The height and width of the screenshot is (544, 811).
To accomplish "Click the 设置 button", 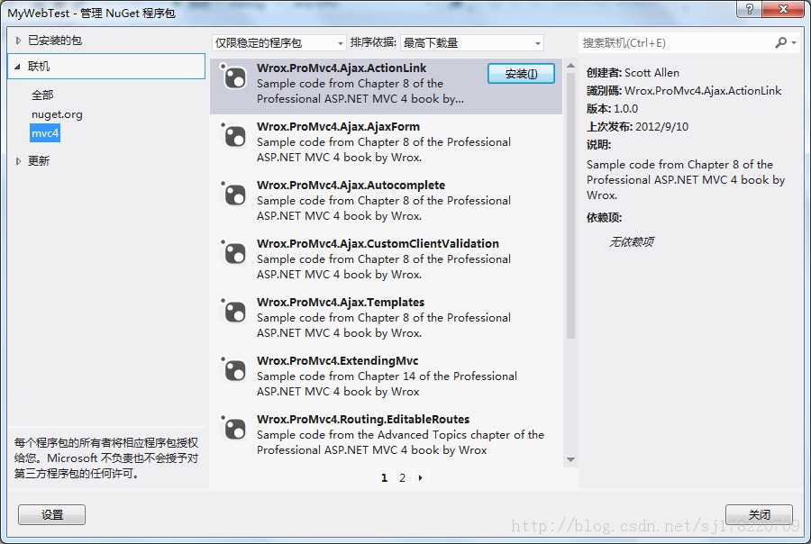I will click(x=51, y=514).
